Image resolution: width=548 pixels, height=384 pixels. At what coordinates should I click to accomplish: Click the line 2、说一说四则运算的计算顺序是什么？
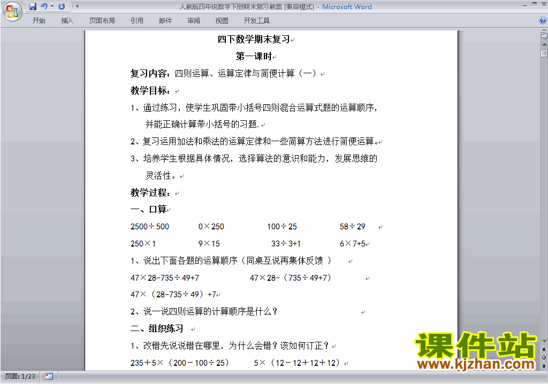point(204,311)
